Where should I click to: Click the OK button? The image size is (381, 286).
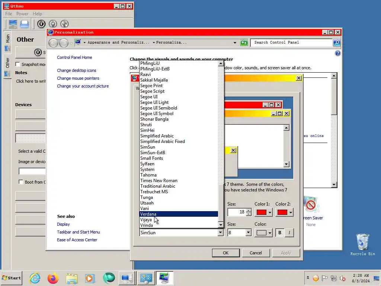226,253
